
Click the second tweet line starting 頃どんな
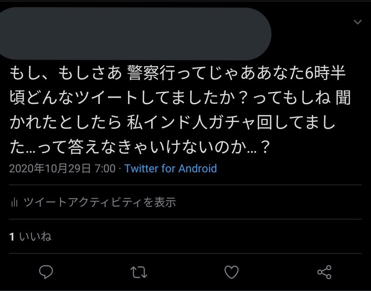(180, 97)
